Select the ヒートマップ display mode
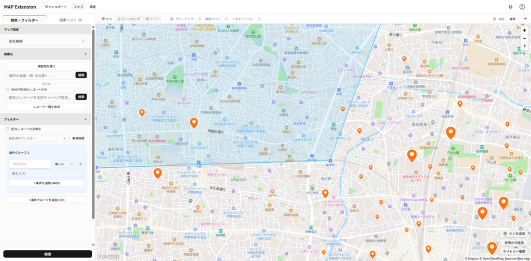 [129, 19]
